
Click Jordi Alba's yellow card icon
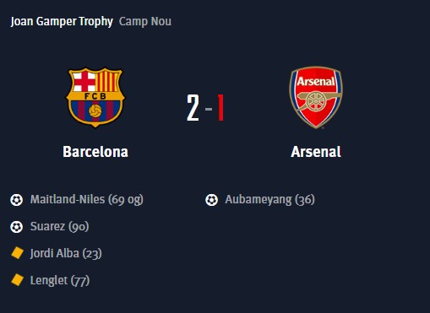pos(17,252)
